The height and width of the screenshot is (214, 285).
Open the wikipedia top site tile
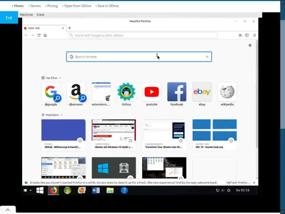(x=227, y=94)
